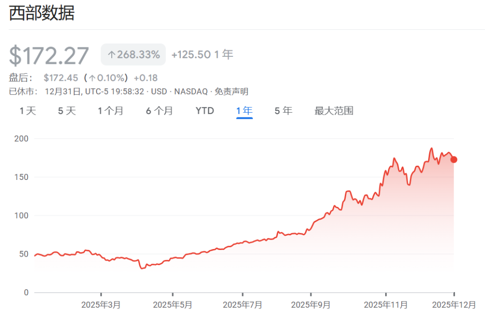
Task: Switch to the YTD range
Action: pos(204,110)
